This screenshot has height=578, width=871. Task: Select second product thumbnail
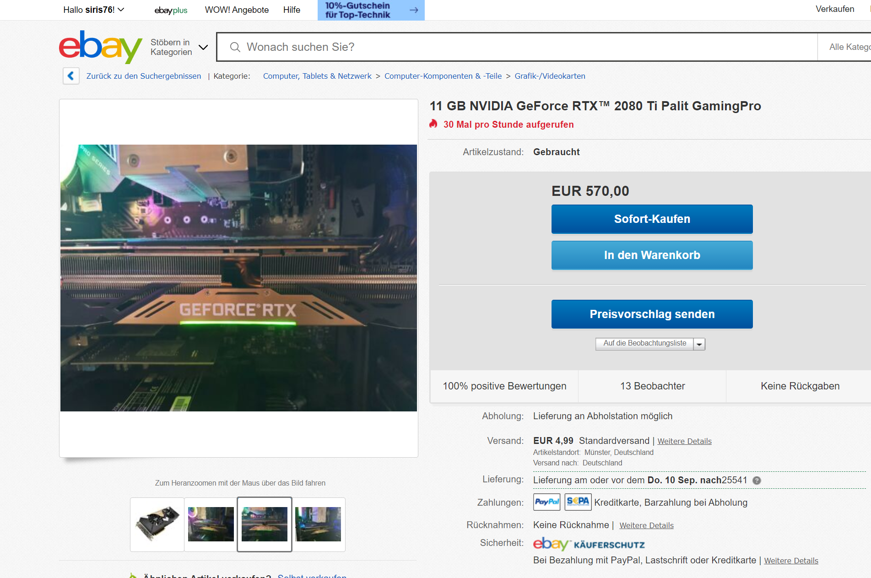point(211,524)
